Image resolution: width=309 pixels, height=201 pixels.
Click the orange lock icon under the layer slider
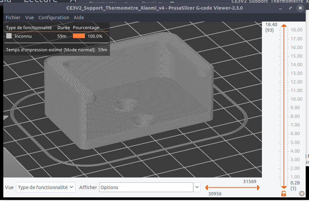pyautogui.click(x=283, y=193)
